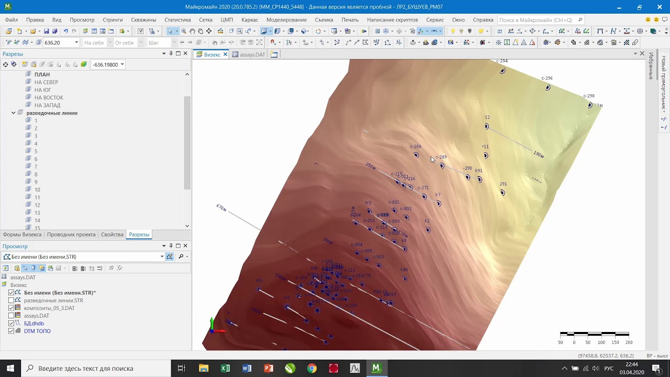Viewport: 670px width, 377px height.
Task: Open the -636.19800 section dropdown
Action: (122, 64)
